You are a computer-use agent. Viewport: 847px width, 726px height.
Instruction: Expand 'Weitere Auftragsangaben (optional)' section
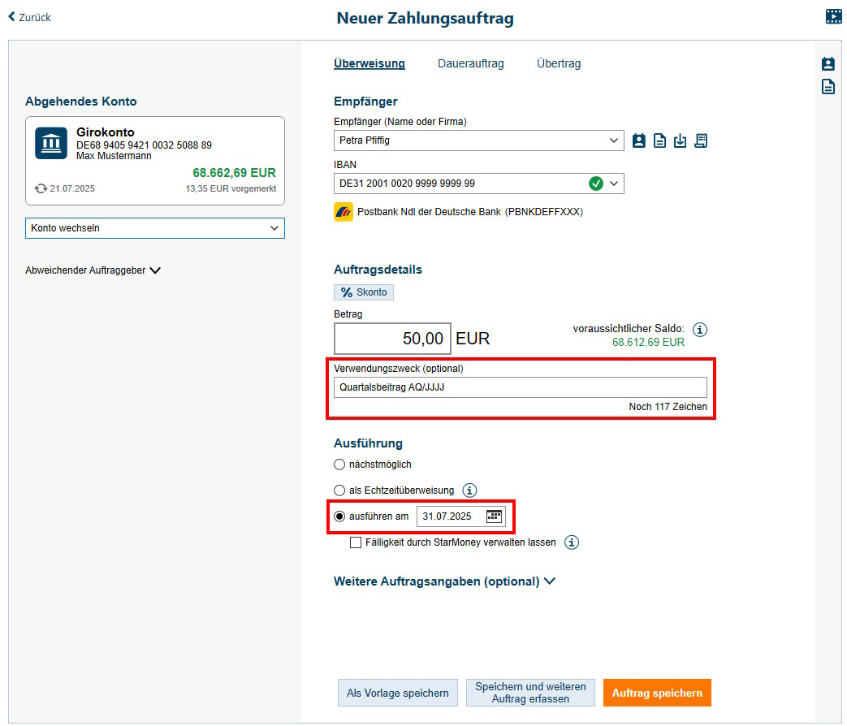click(444, 581)
